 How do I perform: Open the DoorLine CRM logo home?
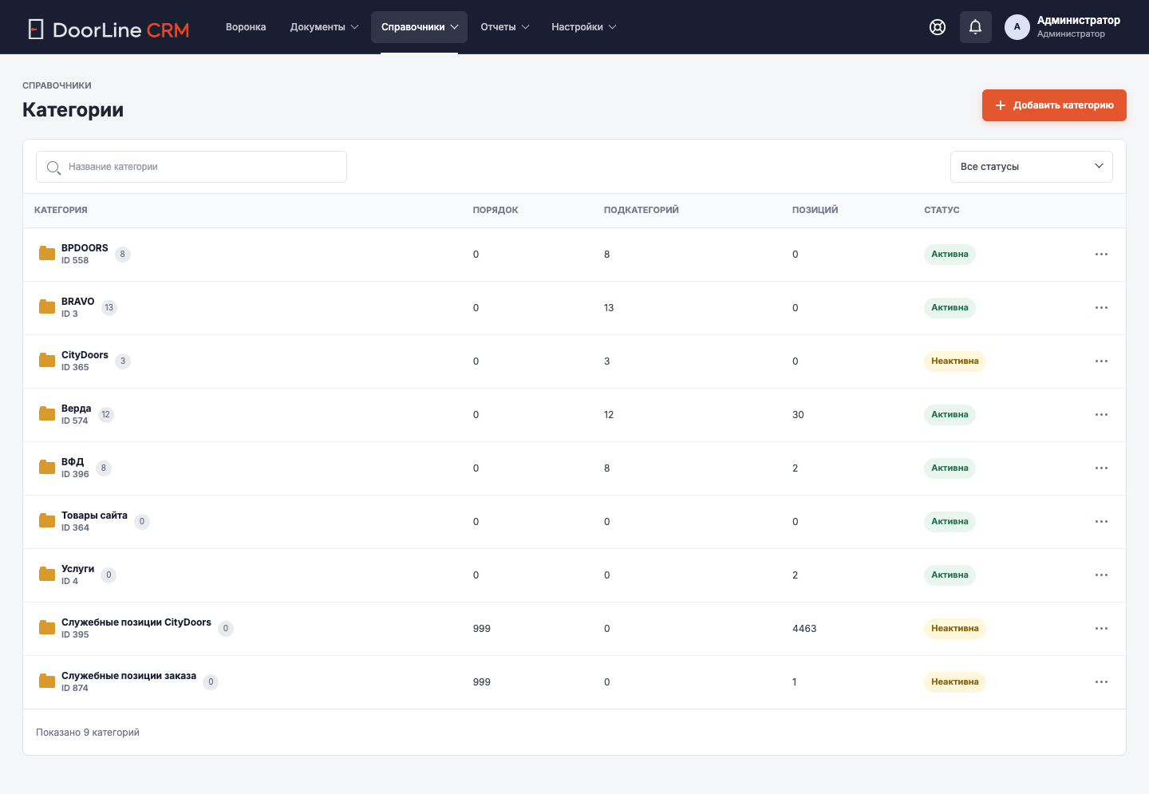click(109, 30)
